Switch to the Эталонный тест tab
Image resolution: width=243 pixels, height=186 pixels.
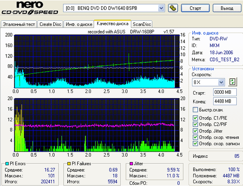pos(19,24)
